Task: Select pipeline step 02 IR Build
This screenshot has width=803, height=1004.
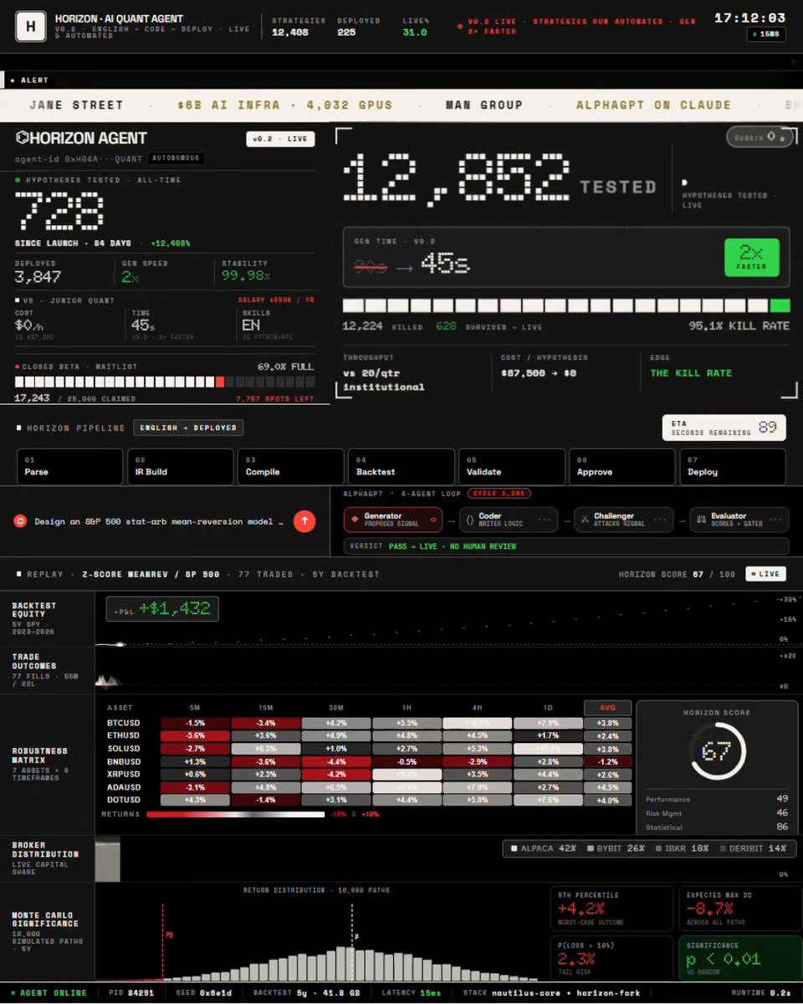Action: [180, 467]
